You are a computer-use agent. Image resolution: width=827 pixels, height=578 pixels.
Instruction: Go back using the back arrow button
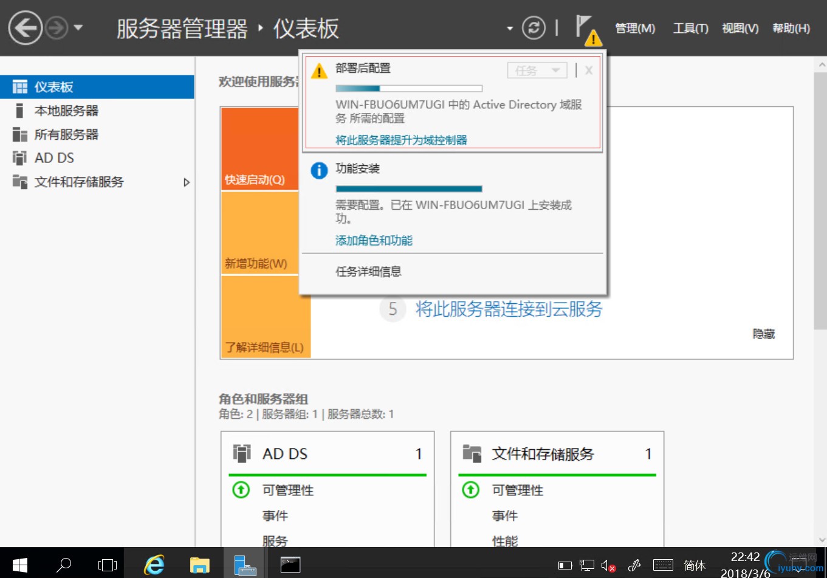point(25,28)
